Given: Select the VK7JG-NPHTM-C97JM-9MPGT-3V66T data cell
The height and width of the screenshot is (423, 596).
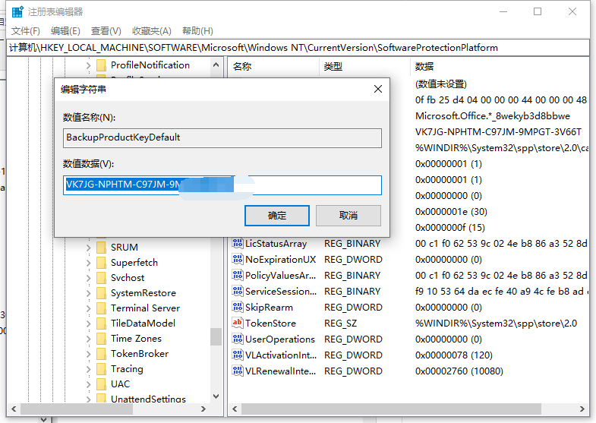Looking at the screenshot, I should [x=498, y=132].
